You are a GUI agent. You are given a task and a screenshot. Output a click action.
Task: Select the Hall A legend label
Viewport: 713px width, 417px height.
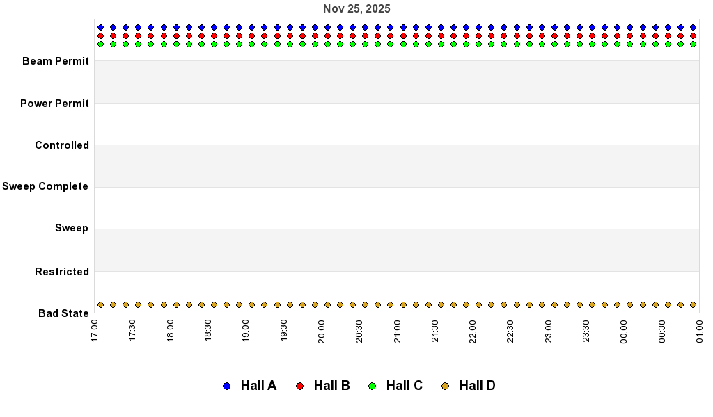[x=258, y=386]
